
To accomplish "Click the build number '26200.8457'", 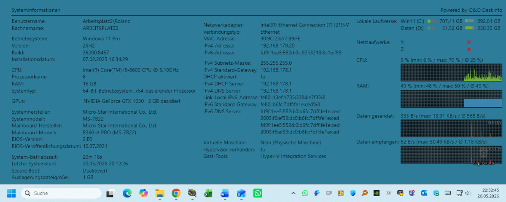I will coord(96,53).
